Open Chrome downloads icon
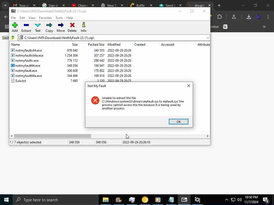 (x=249, y=17)
